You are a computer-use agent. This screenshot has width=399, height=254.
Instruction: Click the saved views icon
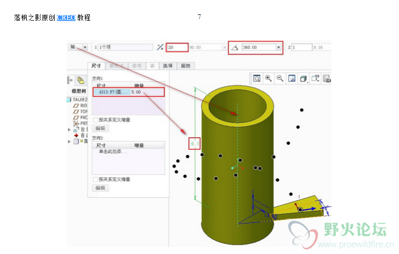click(327, 78)
